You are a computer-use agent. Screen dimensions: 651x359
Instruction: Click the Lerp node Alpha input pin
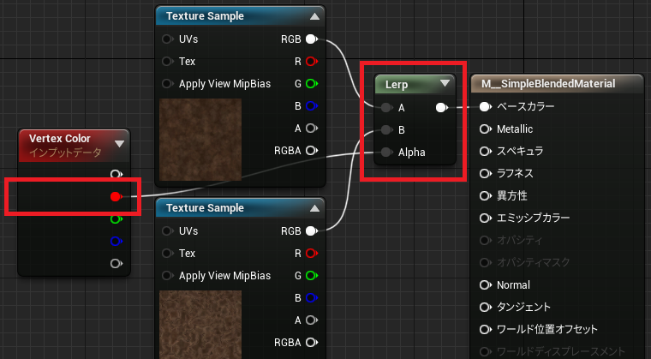pyautogui.click(x=386, y=152)
